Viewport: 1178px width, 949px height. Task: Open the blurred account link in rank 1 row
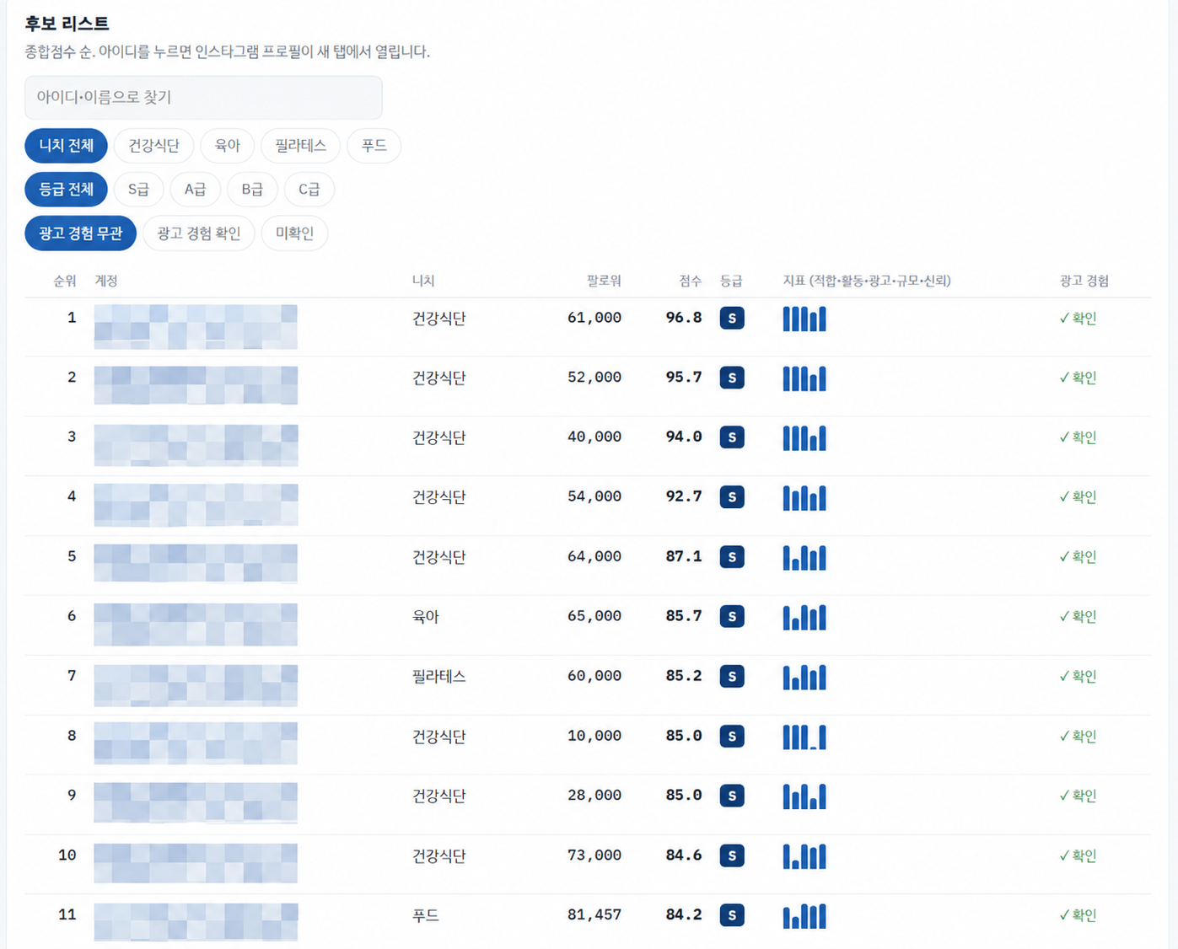point(196,327)
